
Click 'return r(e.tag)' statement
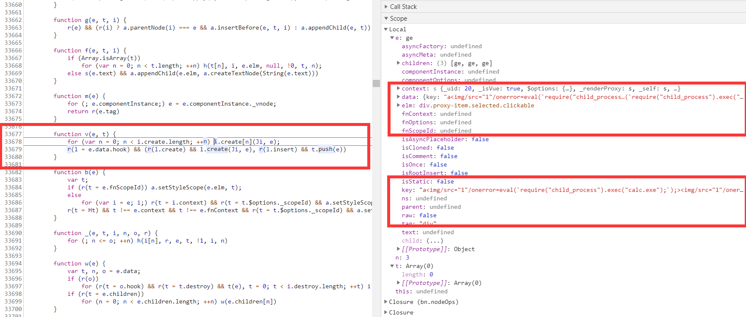coord(93,111)
